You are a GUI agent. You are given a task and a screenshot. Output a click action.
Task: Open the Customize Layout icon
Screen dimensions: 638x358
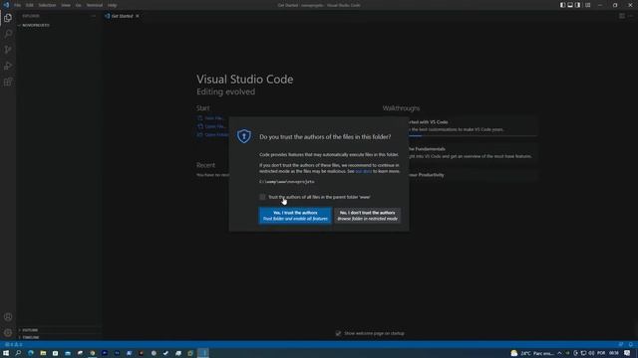click(x=587, y=5)
